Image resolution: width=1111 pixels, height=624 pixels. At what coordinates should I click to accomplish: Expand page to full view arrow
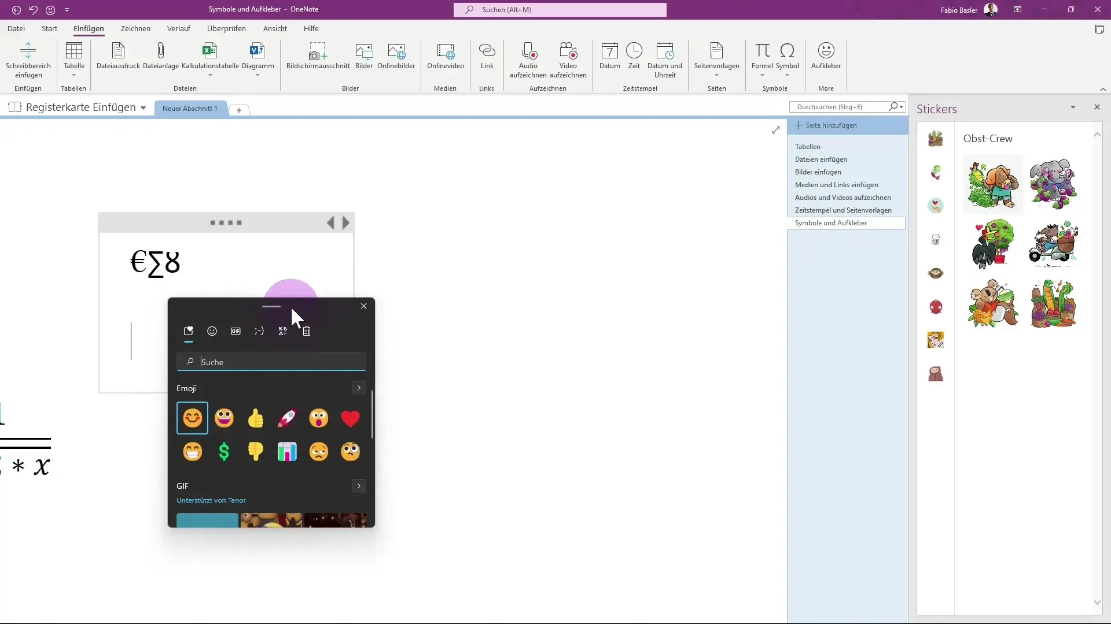coord(776,130)
